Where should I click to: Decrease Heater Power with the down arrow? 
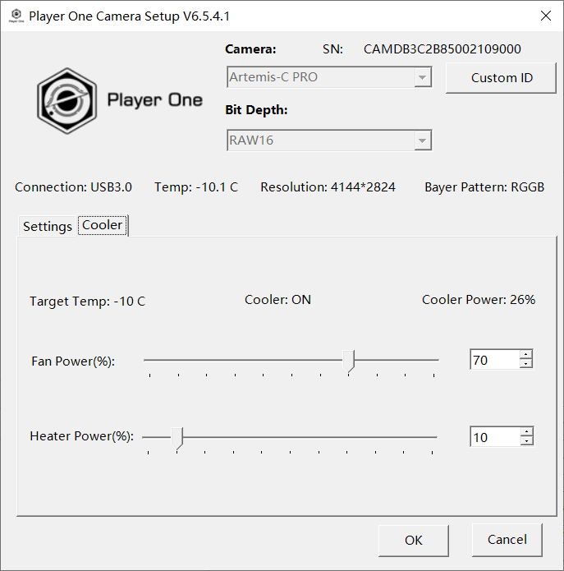click(526, 442)
